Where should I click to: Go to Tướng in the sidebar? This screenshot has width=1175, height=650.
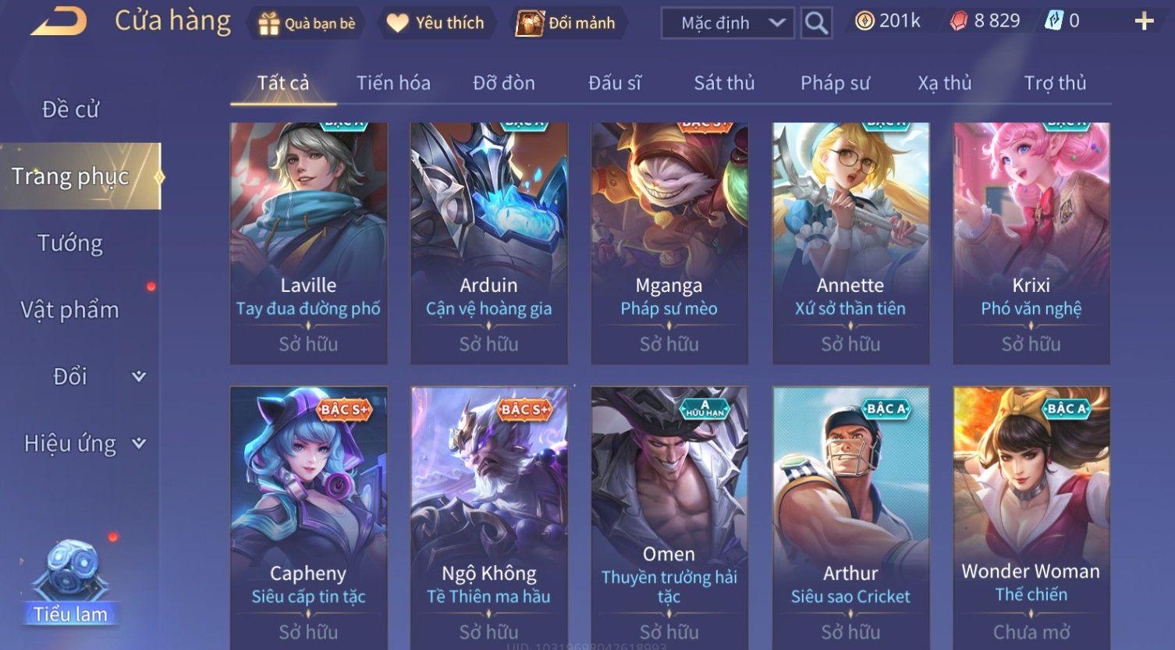70,243
